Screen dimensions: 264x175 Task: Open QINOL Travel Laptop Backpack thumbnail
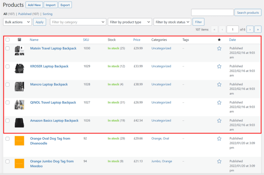(x=19, y=105)
